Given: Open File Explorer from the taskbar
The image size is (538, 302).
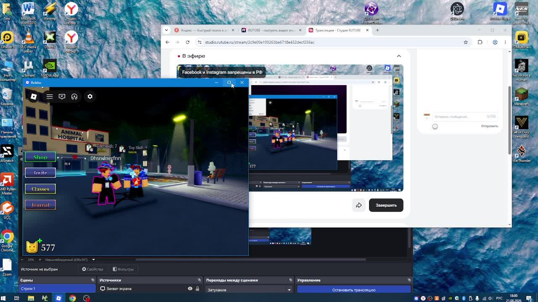Looking at the screenshot, I should click(31, 298).
